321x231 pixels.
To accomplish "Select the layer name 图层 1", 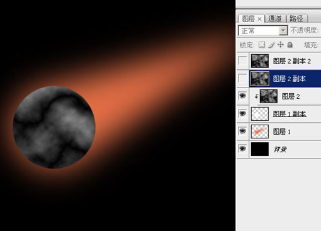I will tap(282, 132).
